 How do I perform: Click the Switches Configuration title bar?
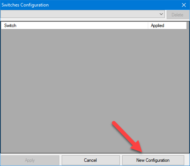[x=89, y=5]
